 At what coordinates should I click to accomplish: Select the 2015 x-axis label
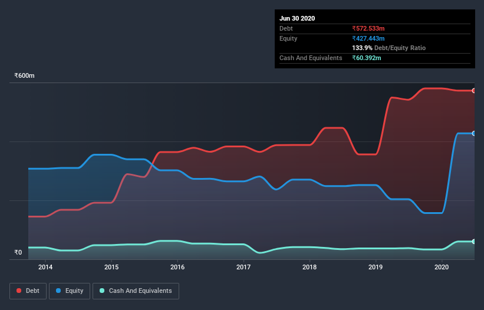[x=111, y=267]
